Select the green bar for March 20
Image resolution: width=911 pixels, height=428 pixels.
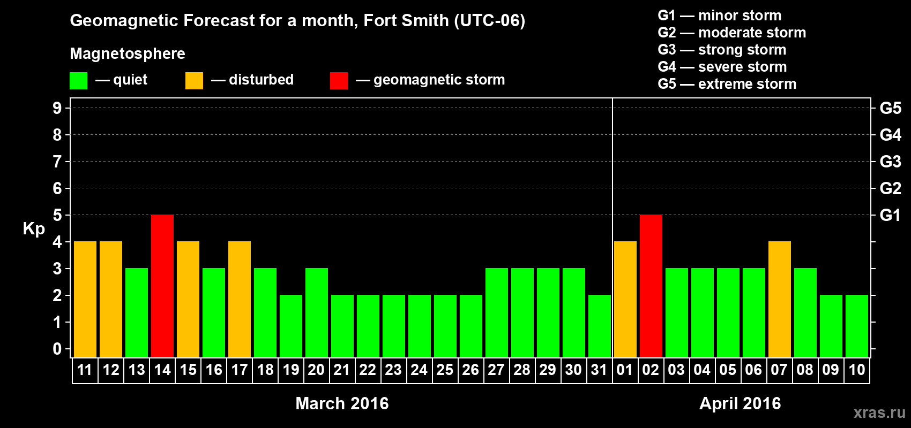pyautogui.click(x=317, y=312)
